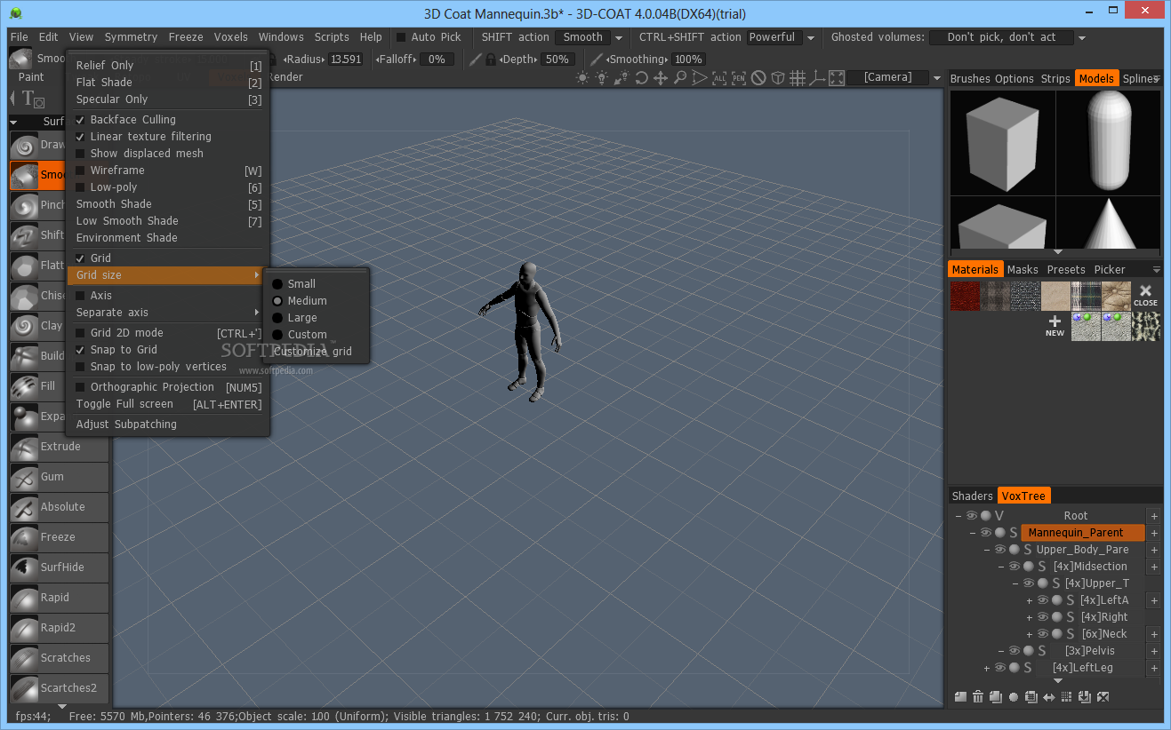
Task: Click the ALL frame icon
Action: point(719,78)
